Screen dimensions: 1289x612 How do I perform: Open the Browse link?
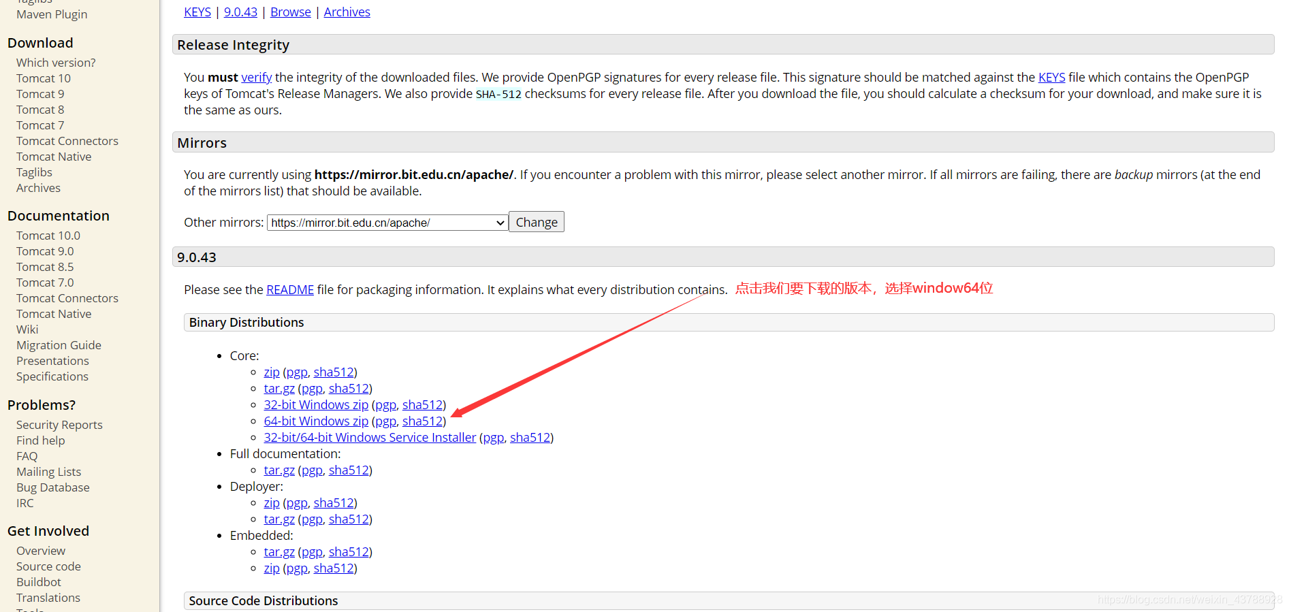pos(291,12)
